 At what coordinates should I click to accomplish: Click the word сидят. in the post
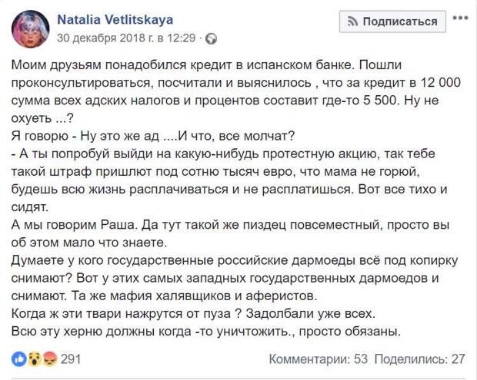tap(30, 207)
